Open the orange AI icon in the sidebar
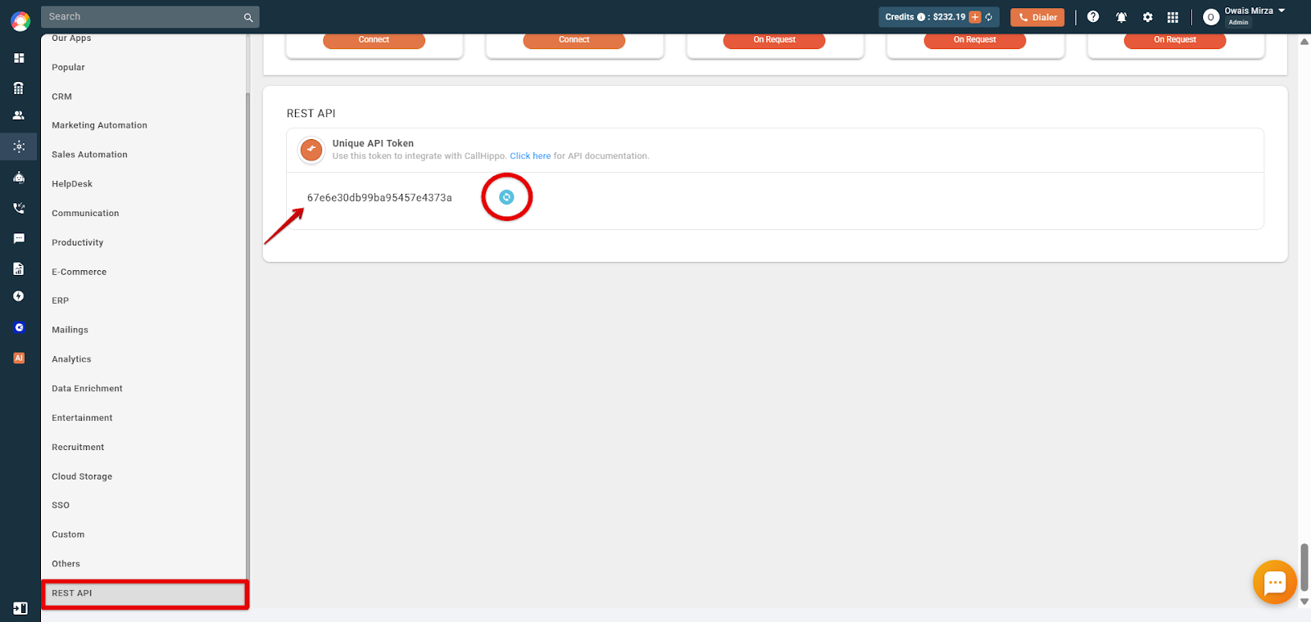1311x622 pixels. 19,358
